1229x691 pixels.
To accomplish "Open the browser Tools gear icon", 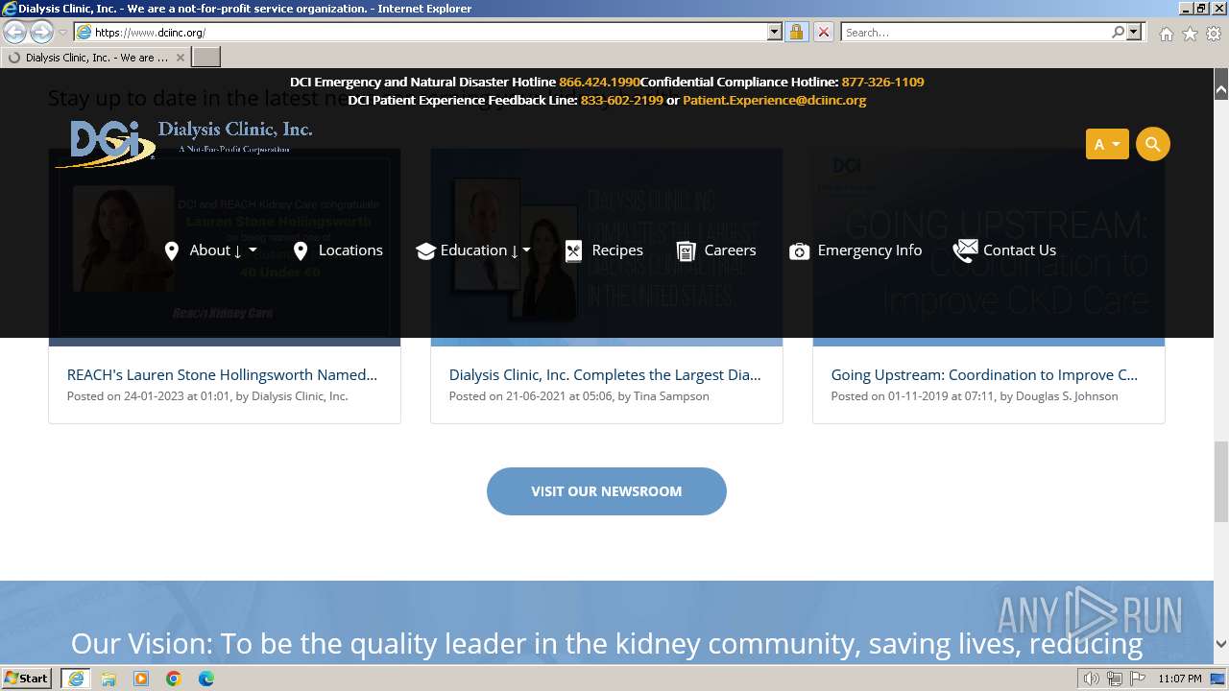I will (x=1214, y=34).
